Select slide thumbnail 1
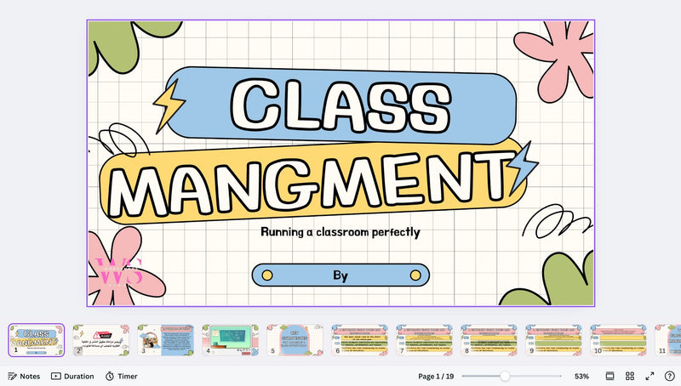Viewport: 681px width, 386px height. 37,340
